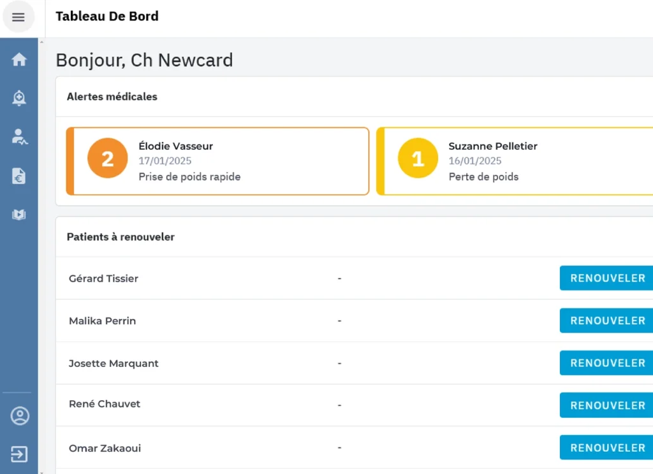Screen dimensions: 653x474
Task: Click the Tableau De Bord title
Action: (107, 16)
